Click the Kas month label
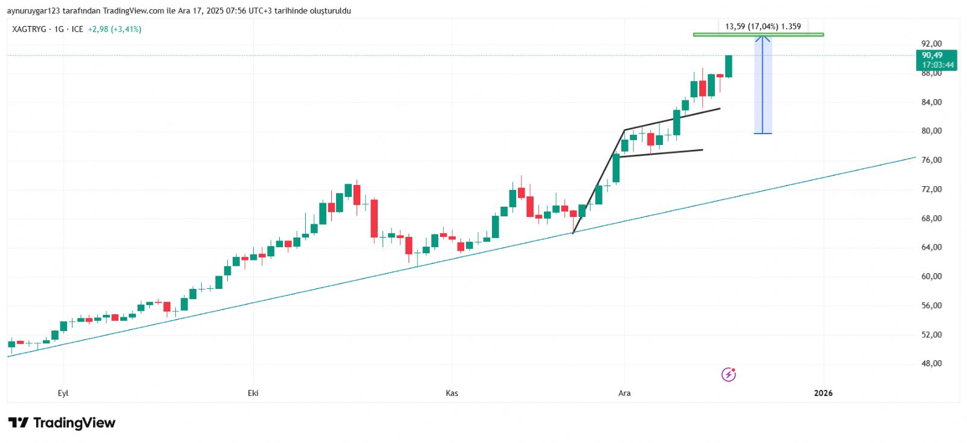The image size is (967, 443). [451, 393]
